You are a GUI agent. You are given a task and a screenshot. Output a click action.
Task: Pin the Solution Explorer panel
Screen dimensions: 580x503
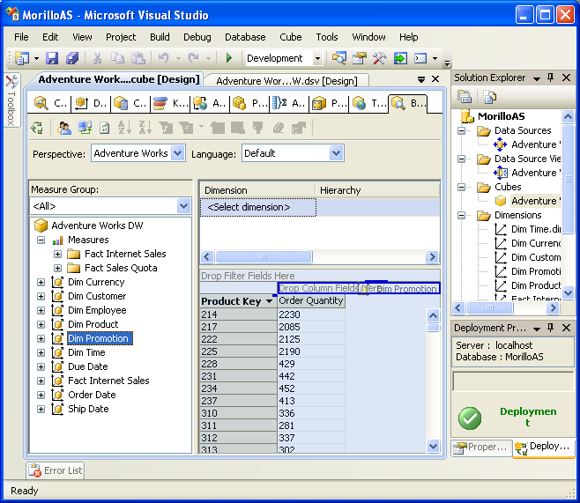[550, 78]
